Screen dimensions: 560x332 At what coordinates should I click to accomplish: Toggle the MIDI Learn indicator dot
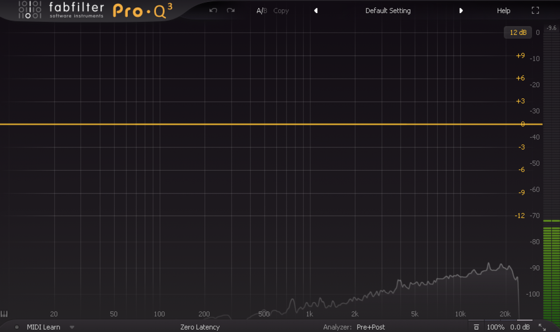tap(17, 327)
